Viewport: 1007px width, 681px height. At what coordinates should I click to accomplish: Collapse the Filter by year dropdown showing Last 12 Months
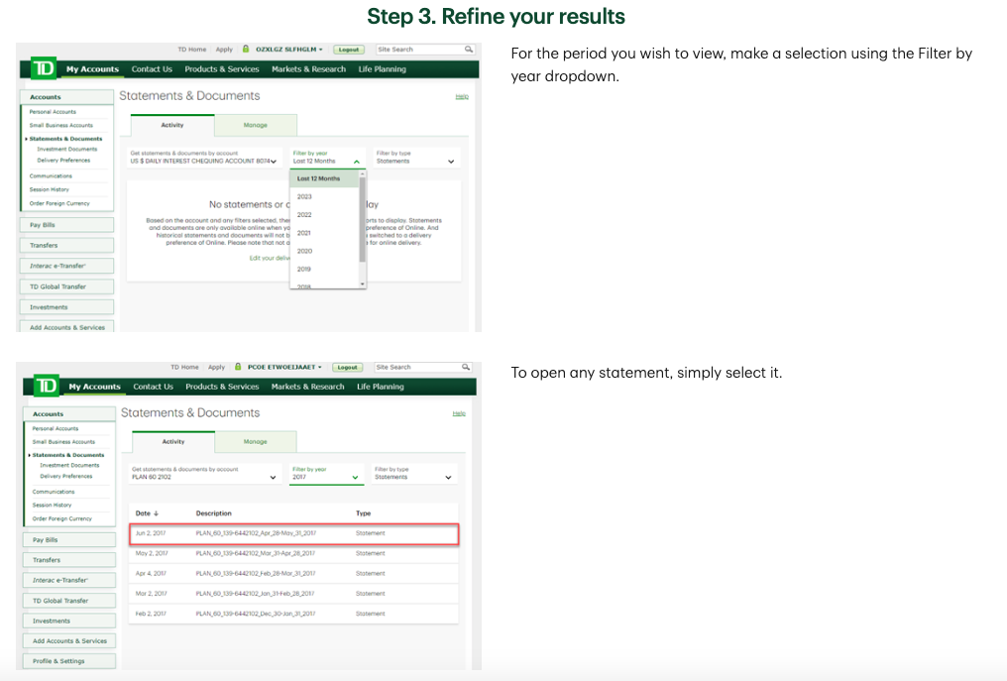[327, 158]
